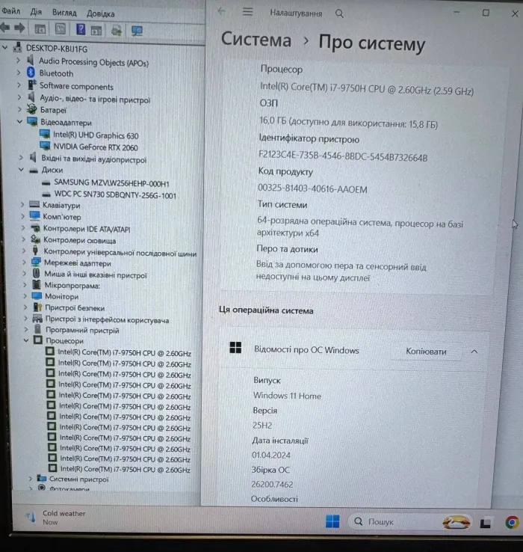Collapse the DESKTOP-KBIJ1FG root node

tap(5, 47)
